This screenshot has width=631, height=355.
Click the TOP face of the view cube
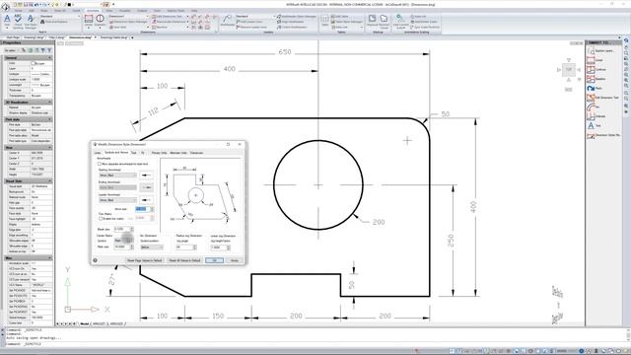pos(569,70)
